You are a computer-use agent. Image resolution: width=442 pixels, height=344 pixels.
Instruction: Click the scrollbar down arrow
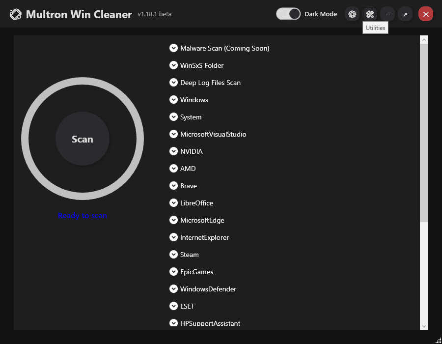click(x=424, y=326)
